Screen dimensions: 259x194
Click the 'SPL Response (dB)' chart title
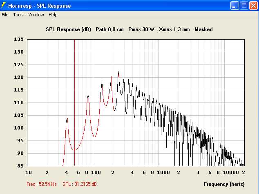click(68, 29)
